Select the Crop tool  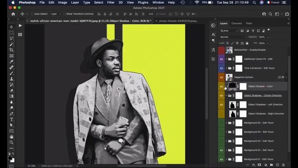(x=11, y=50)
